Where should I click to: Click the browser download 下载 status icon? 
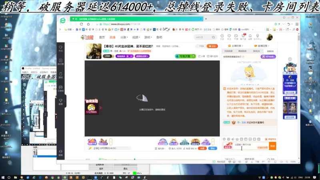tap(256, 162)
